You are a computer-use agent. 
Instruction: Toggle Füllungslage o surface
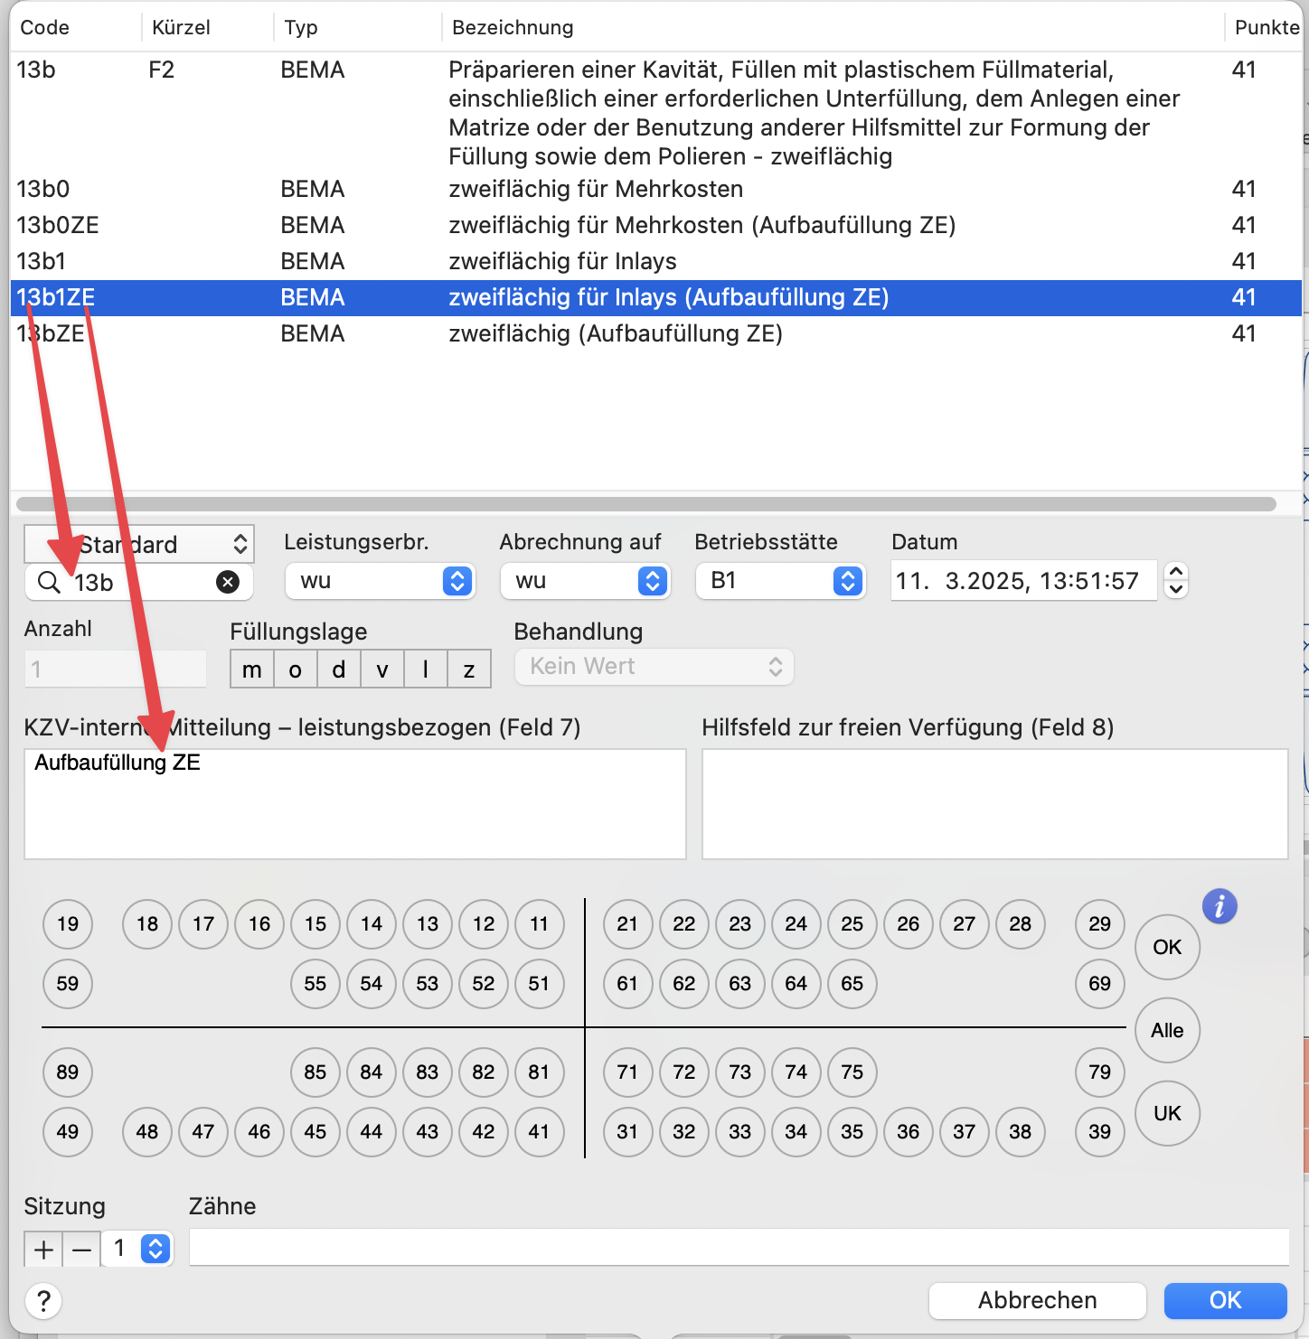pos(296,669)
